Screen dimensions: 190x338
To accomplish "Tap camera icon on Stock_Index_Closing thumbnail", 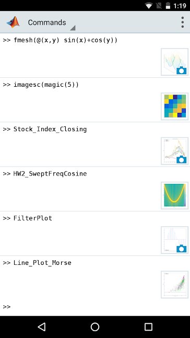I will pyautogui.click(x=181, y=159).
